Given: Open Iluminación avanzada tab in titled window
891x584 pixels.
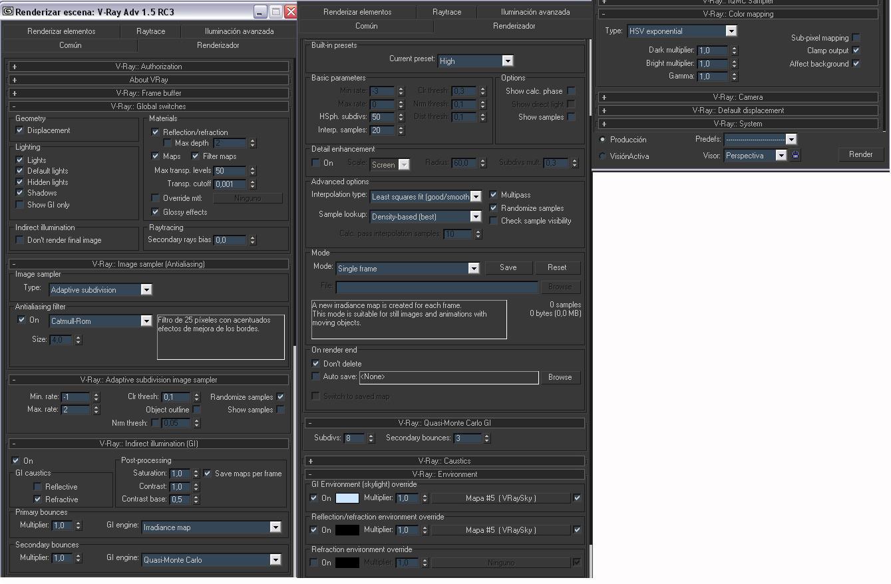Looking at the screenshot, I should click(x=239, y=31).
